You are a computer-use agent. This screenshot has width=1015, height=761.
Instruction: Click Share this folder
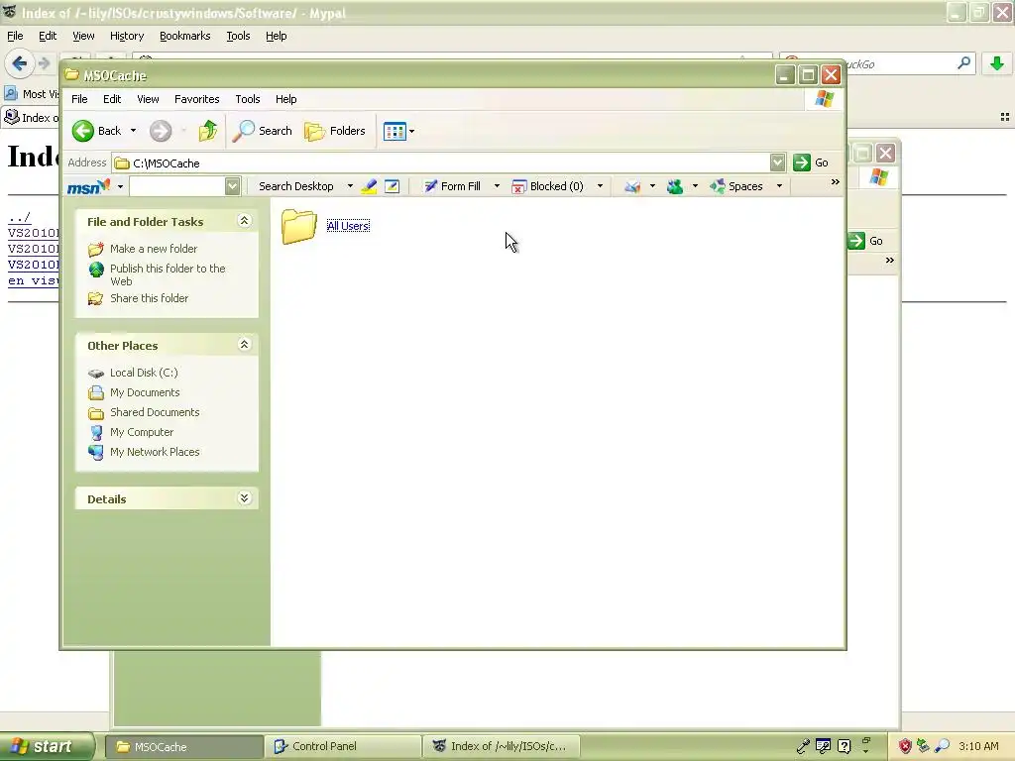click(x=149, y=298)
